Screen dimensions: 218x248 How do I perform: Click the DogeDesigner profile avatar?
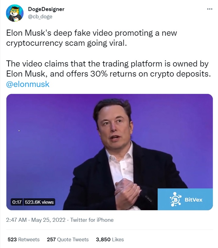click(x=14, y=13)
